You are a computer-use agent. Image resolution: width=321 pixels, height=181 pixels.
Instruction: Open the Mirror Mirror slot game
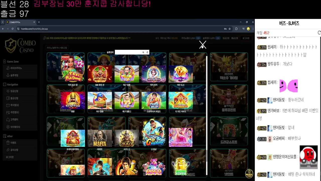click(154, 74)
